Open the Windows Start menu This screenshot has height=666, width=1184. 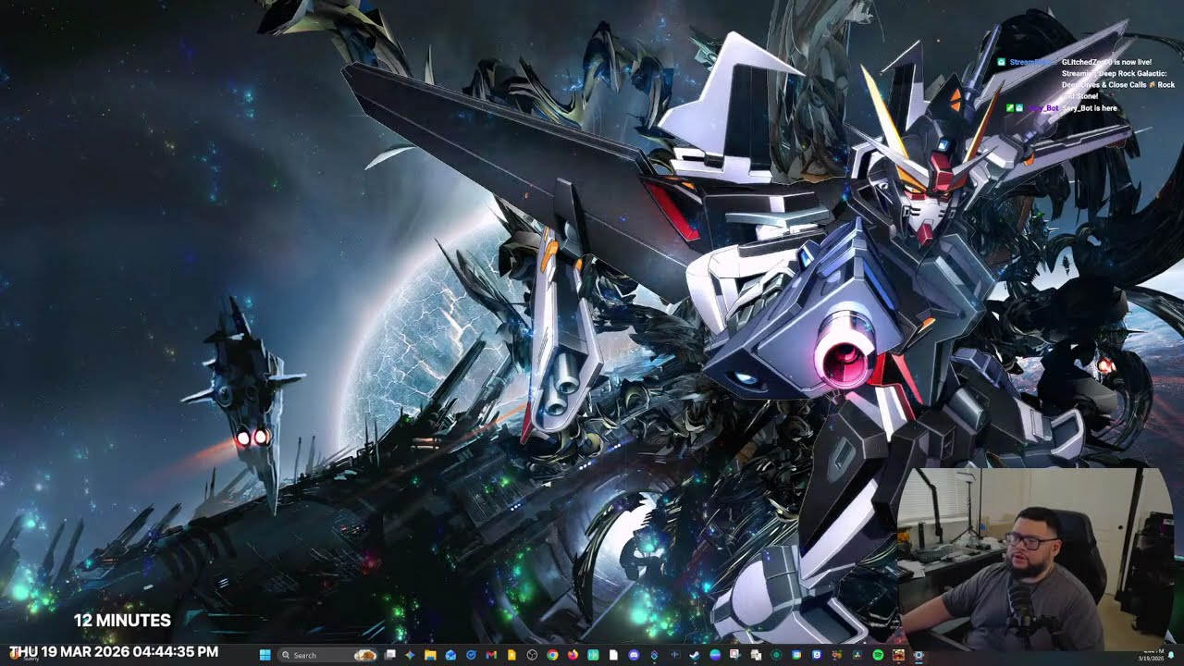click(x=265, y=655)
